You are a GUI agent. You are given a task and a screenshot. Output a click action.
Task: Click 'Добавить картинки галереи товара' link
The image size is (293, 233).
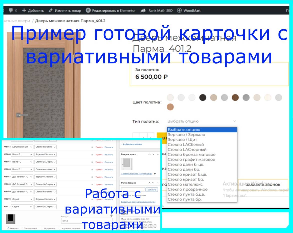pos(136,173)
